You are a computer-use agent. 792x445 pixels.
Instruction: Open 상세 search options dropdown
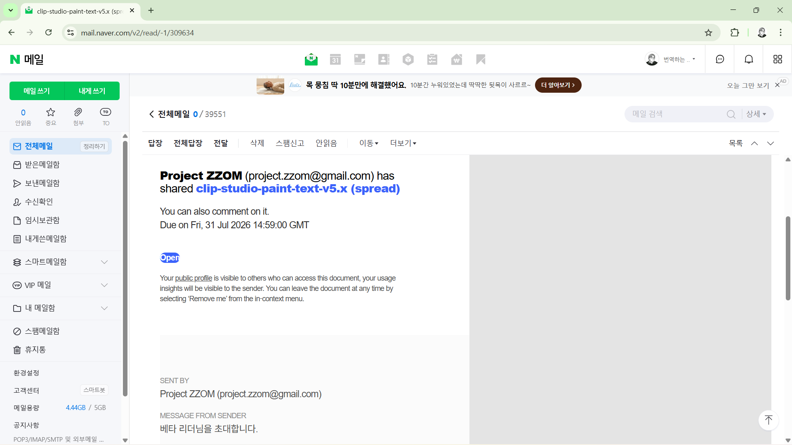tap(756, 114)
